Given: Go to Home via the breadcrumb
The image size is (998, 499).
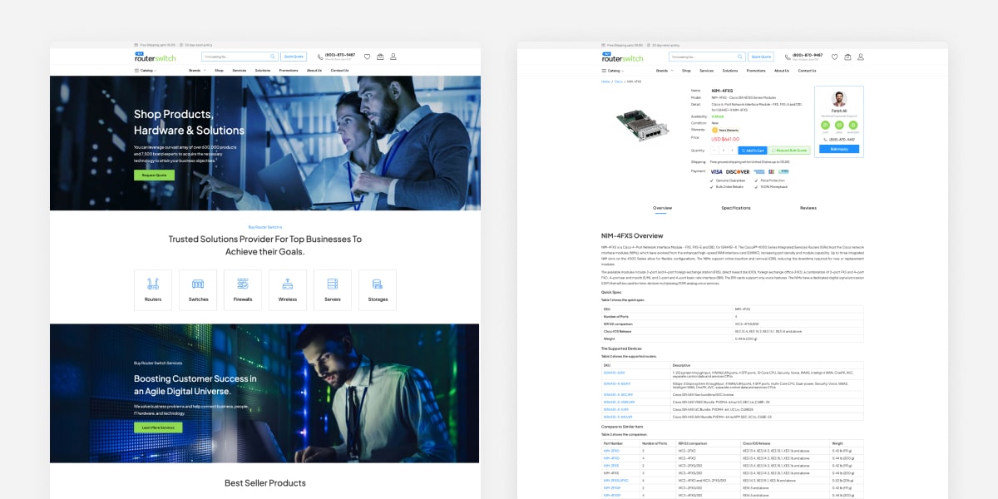Looking at the screenshot, I should [605, 82].
